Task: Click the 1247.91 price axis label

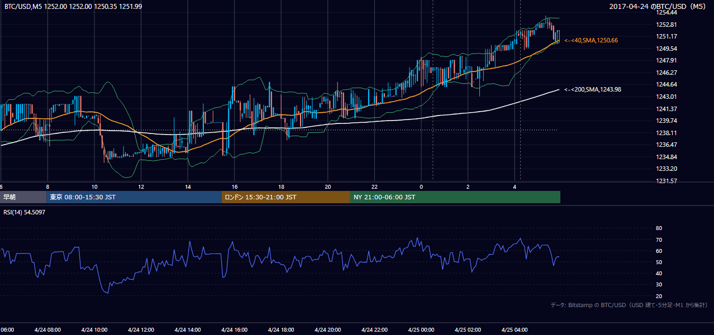Action: coord(667,60)
